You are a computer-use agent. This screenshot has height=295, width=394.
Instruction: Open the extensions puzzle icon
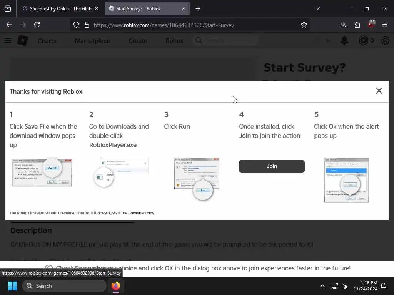click(357, 25)
